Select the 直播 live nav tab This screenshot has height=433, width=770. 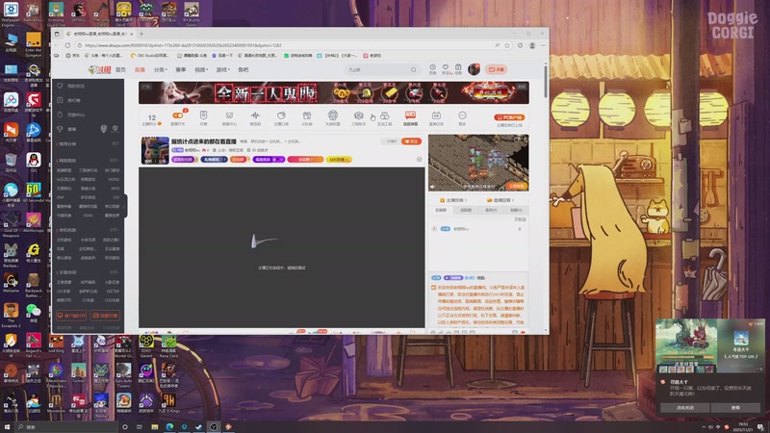140,69
